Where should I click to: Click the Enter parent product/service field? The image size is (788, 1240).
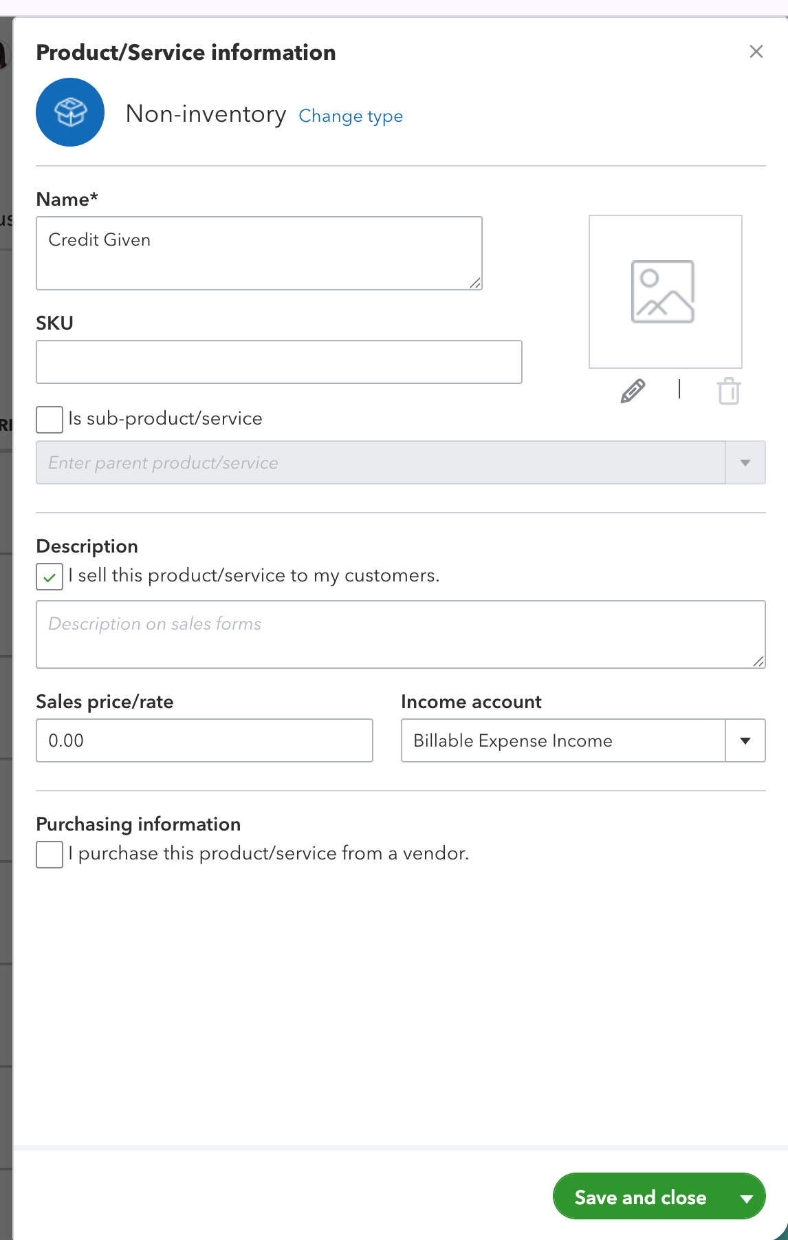click(x=380, y=462)
